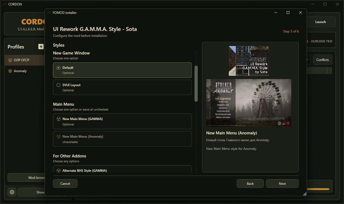Viewport: 344px width, 204px height.
Task: Close the FOMOD installer window
Action: point(301,12)
